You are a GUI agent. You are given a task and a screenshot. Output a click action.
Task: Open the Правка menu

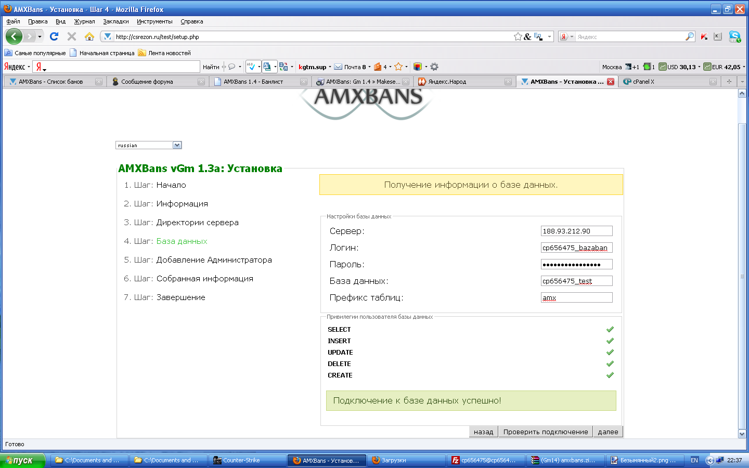point(38,21)
